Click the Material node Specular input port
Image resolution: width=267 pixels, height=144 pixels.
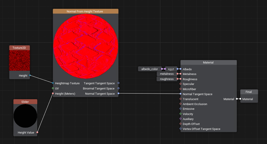pos(181,84)
